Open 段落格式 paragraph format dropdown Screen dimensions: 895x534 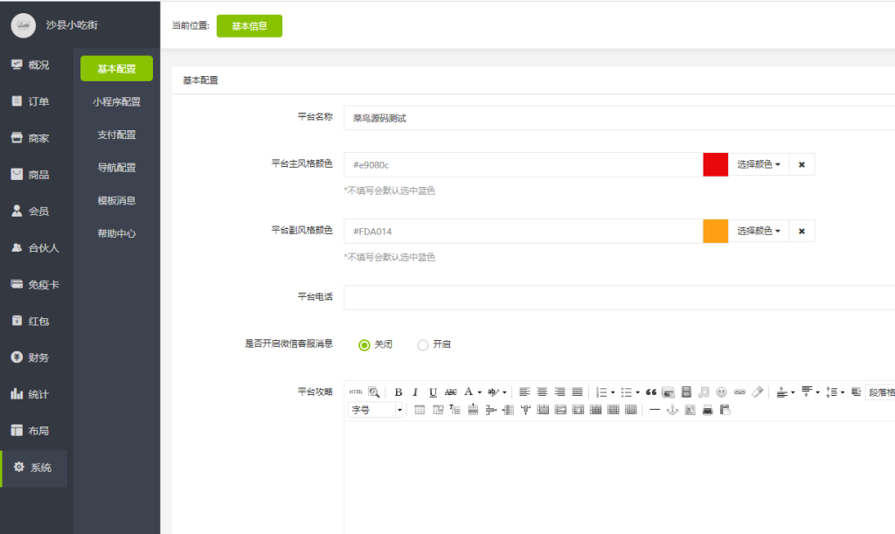pyautogui.click(x=880, y=392)
